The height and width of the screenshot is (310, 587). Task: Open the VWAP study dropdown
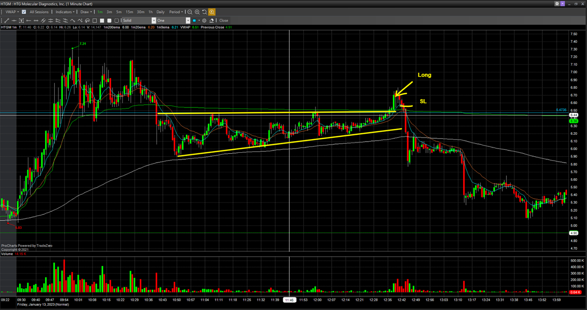click(x=12, y=11)
